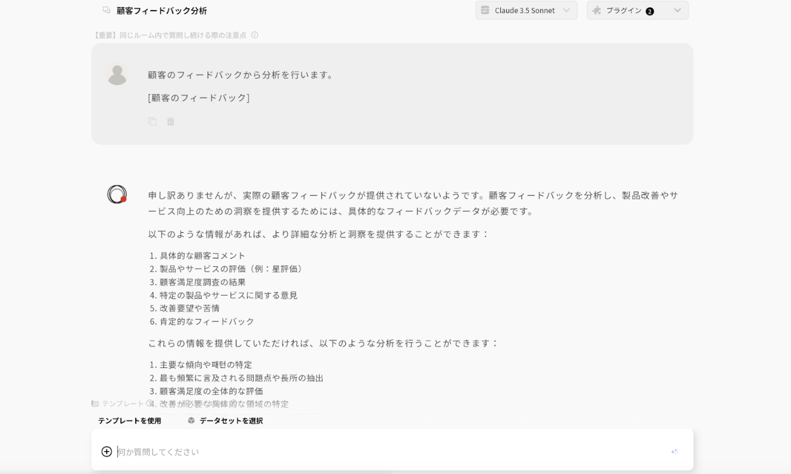The image size is (791, 474).
Task: Copy the user message with copy icon
Action: [x=153, y=121]
